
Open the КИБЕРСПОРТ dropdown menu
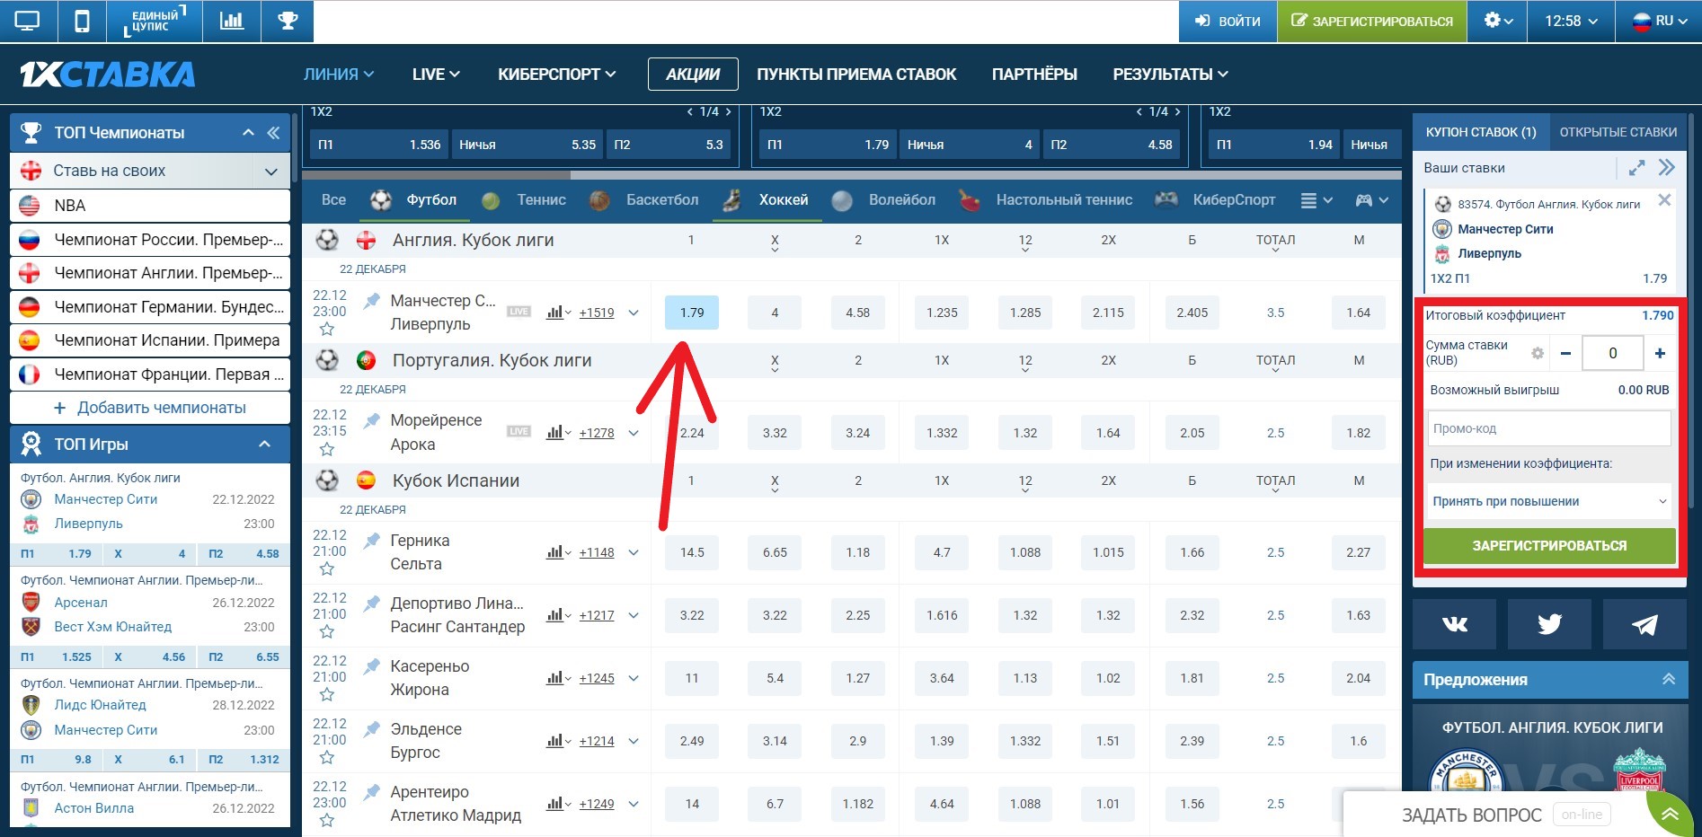pos(557,75)
